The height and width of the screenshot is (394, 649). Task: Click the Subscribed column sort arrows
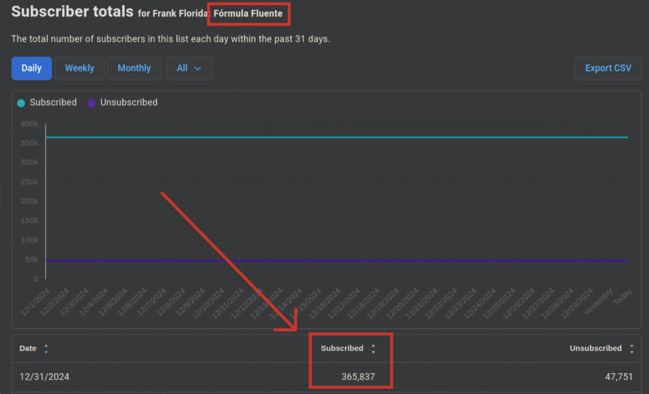373,348
